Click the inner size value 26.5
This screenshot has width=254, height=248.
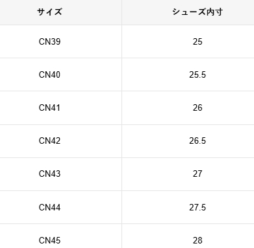coord(197,141)
